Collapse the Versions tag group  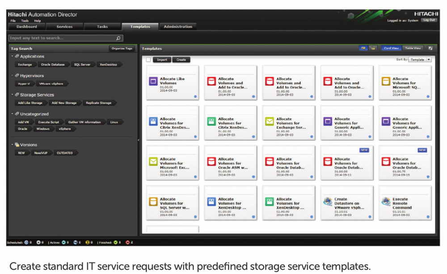pyautogui.click(x=12, y=144)
